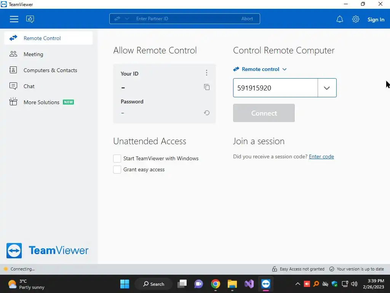Expand the partner ID history dropdown
Screen dimensions: 390x293
327,88
